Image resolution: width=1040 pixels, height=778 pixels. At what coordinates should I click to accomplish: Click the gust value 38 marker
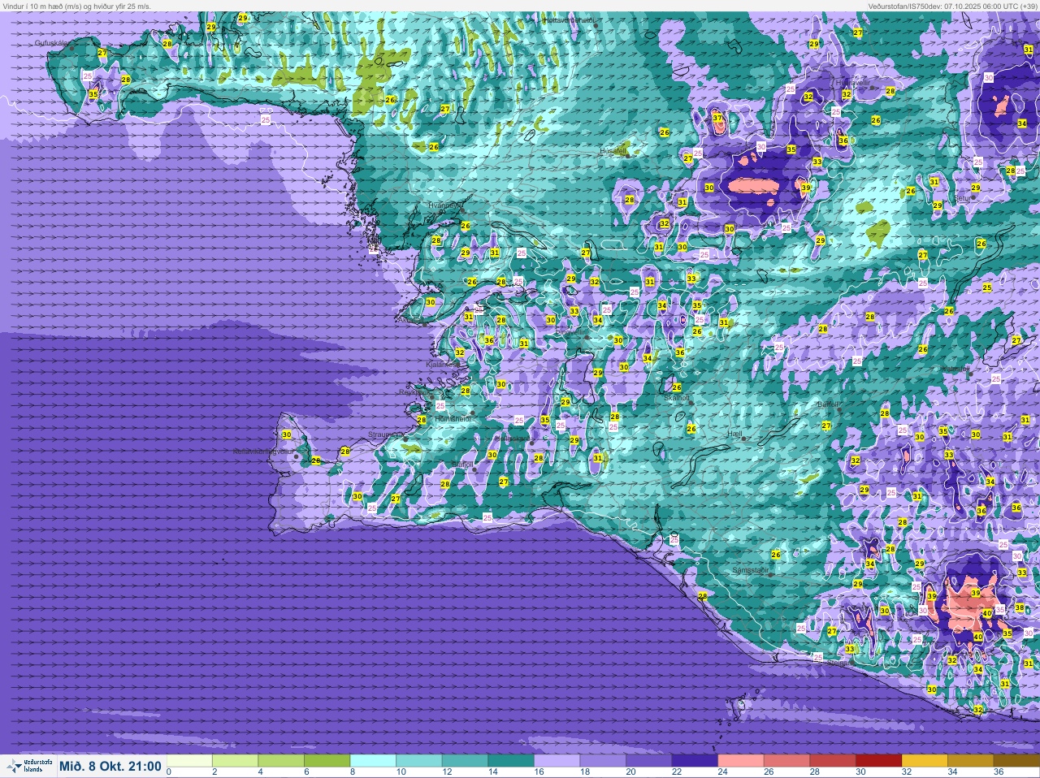1019,607
